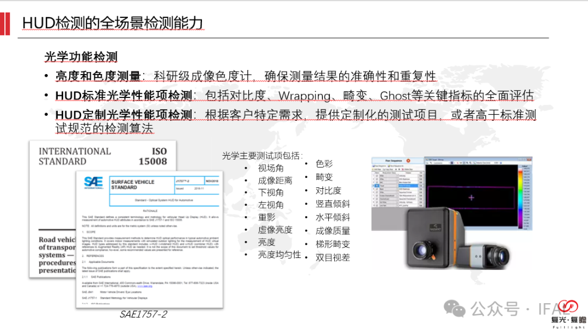Click the pink crosshair in the black image view
The image size is (588, 332).
point(471,198)
